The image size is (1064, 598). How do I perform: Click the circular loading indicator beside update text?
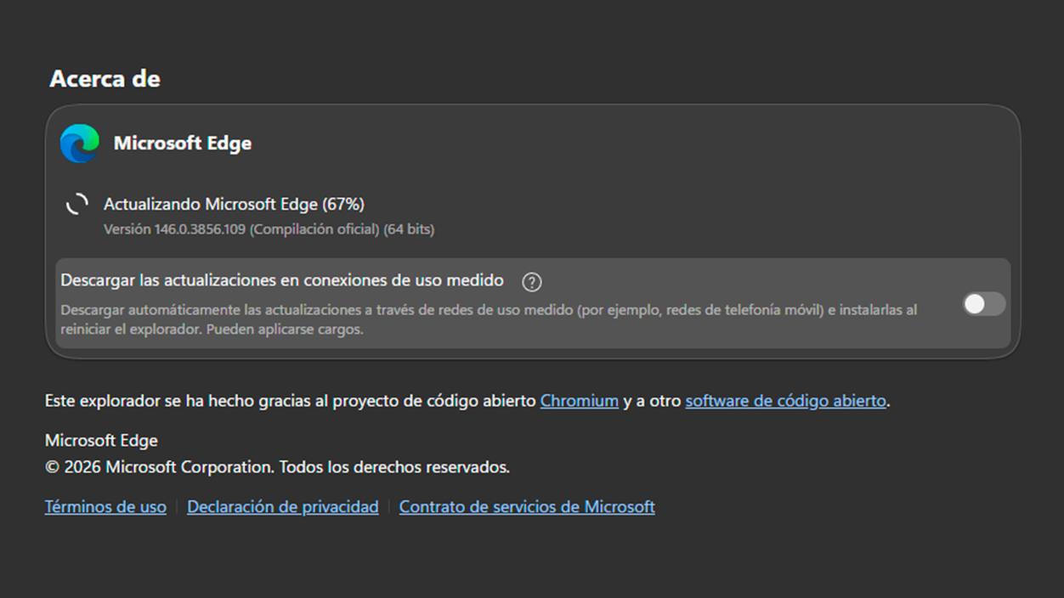click(77, 204)
